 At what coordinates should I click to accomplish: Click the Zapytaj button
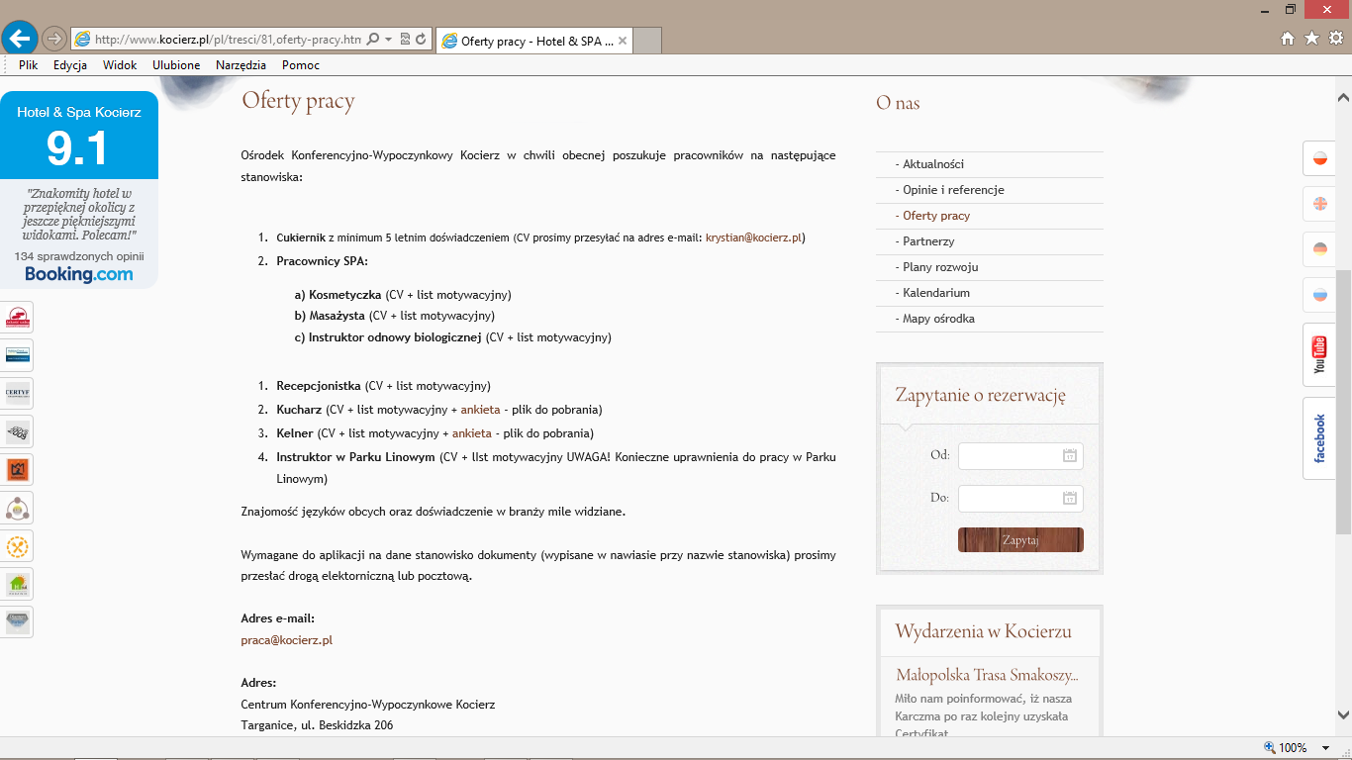(x=1020, y=540)
